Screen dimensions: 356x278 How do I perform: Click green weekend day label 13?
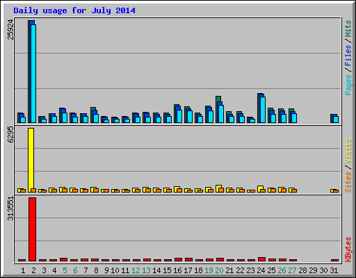pyautogui.click(x=146, y=270)
